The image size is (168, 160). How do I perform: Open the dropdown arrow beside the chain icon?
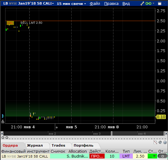click(153, 3)
